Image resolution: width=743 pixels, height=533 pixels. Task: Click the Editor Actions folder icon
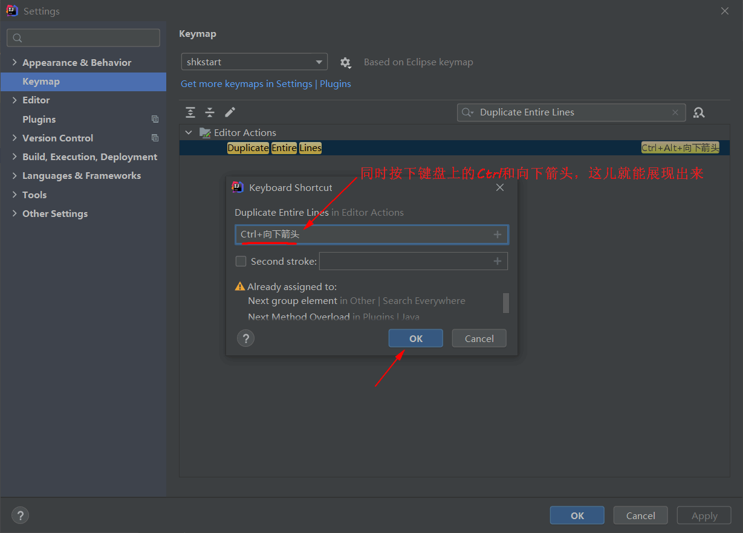coord(206,133)
